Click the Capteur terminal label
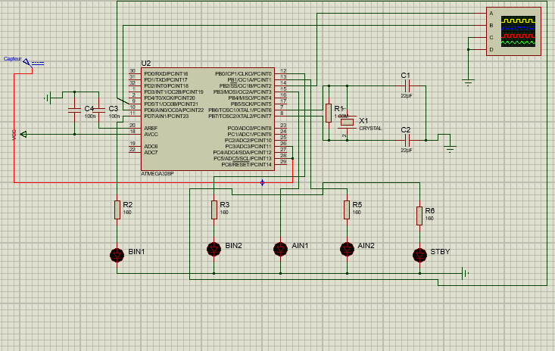 12,58
